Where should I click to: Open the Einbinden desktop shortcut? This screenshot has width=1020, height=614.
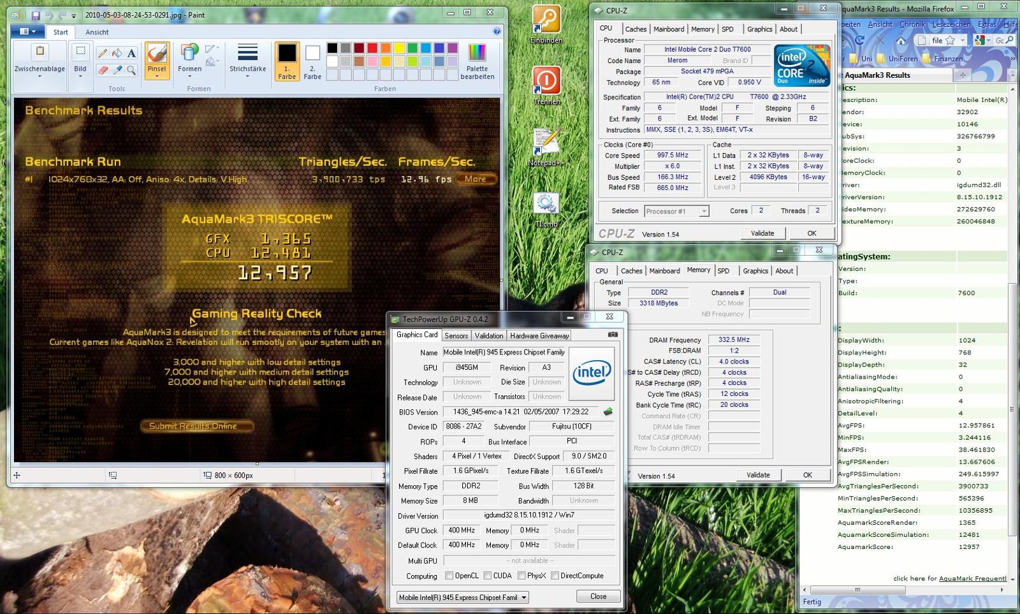[546, 24]
